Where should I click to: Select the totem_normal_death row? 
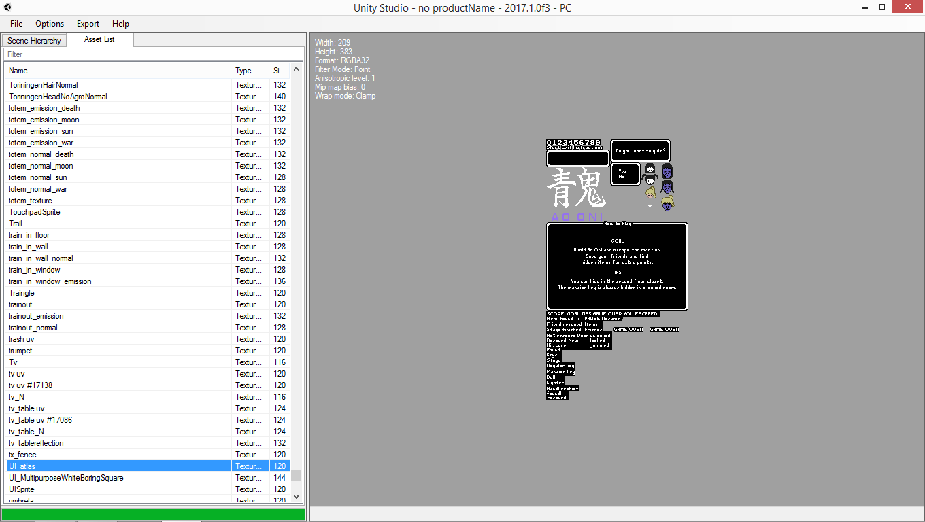[x=148, y=154]
